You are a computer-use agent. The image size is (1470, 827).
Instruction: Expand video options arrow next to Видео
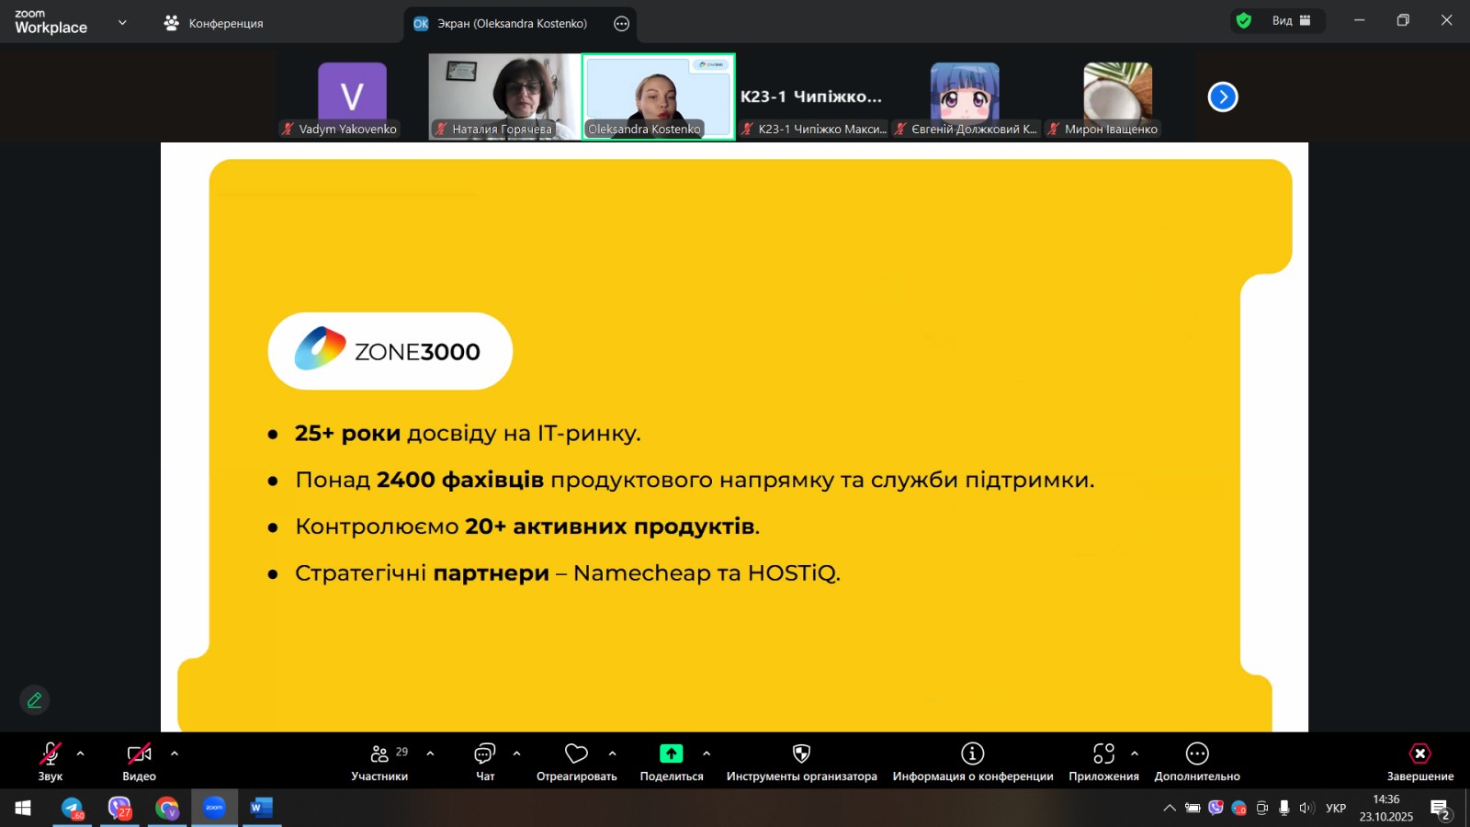click(x=175, y=753)
